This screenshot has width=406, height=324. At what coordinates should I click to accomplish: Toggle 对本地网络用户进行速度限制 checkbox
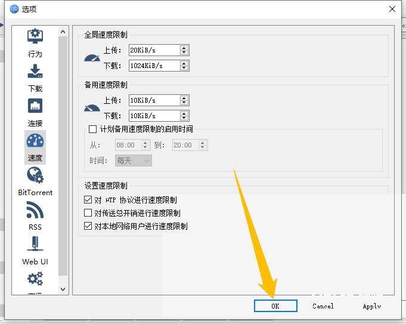tap(88, 226)
